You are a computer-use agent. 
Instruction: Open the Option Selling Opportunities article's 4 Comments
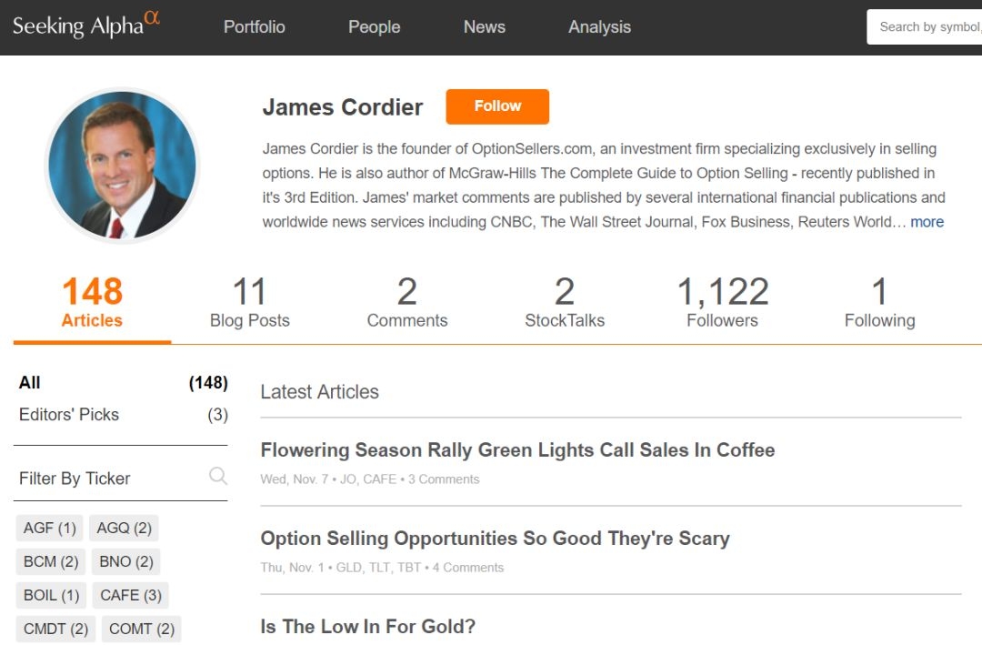click(x=467, y=568)
